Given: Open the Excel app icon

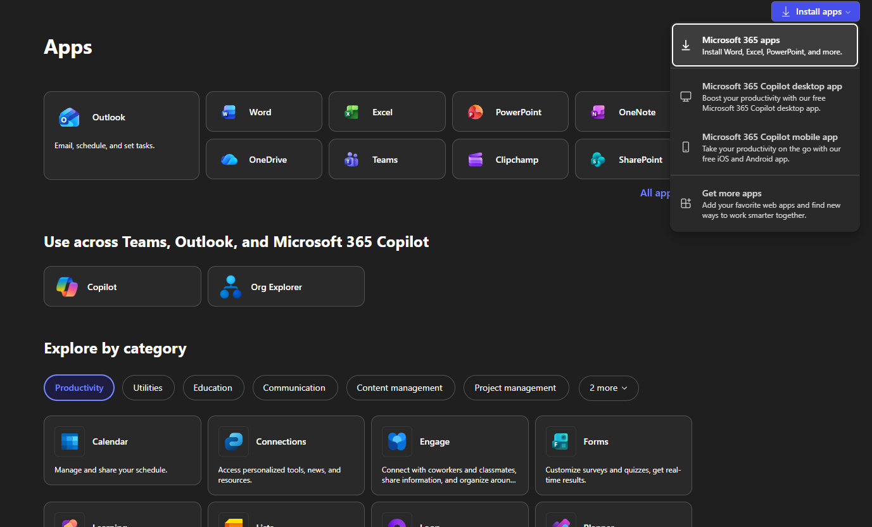Looking at the screenshot, I should (351, 112).
